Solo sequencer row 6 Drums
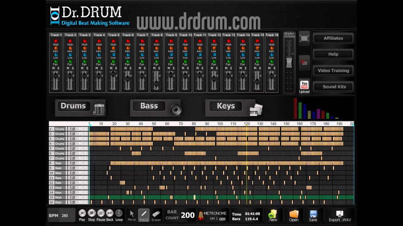Viewport: 403px width, 226px height. [85, 153]
